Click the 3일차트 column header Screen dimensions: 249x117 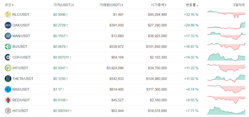[239, 5]
